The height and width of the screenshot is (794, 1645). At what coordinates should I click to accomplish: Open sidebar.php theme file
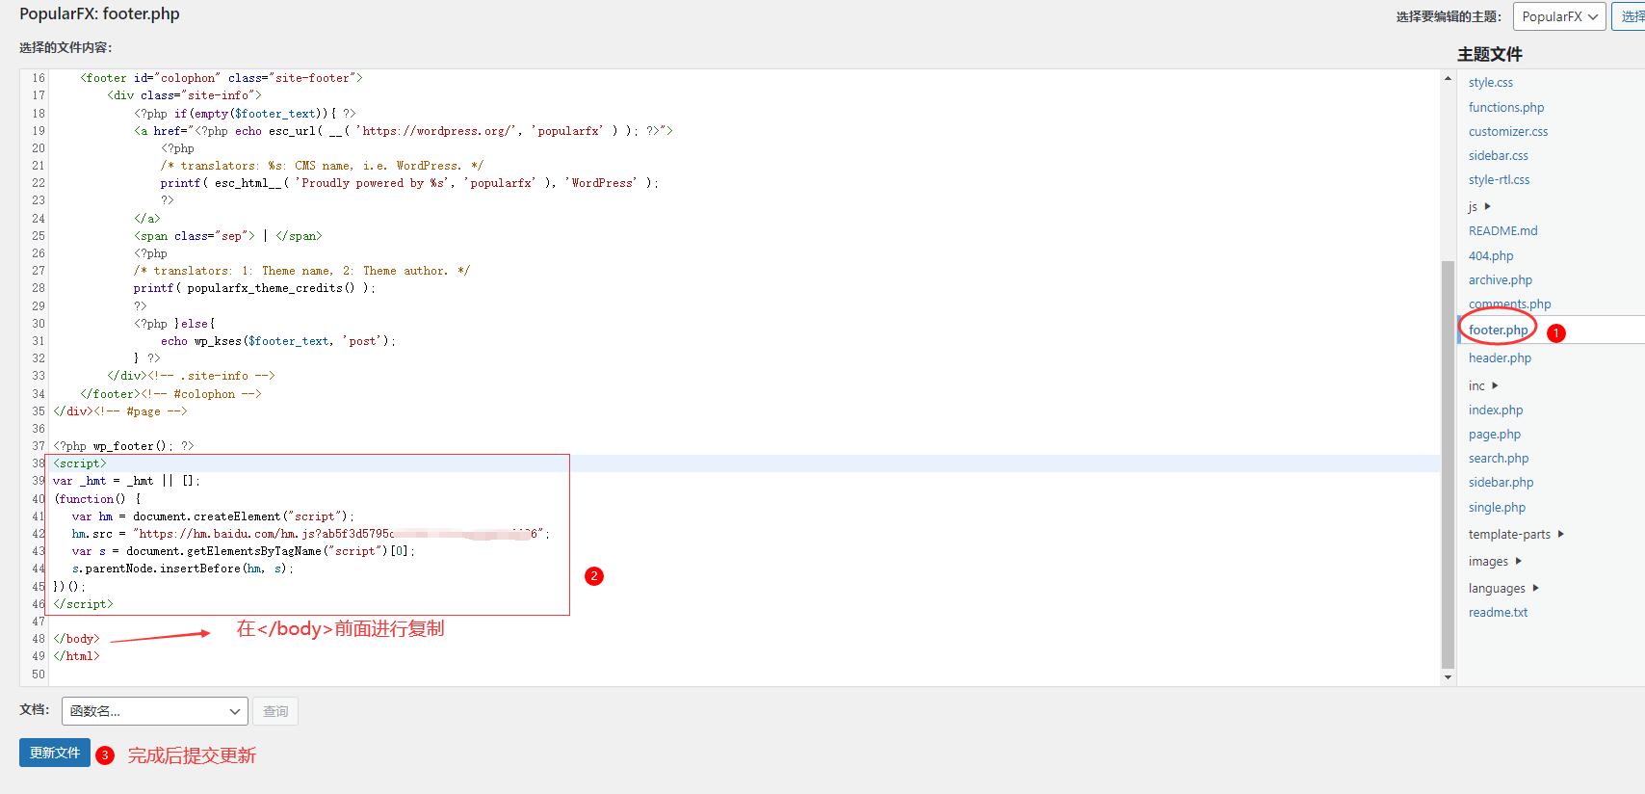click(1501, 482)
